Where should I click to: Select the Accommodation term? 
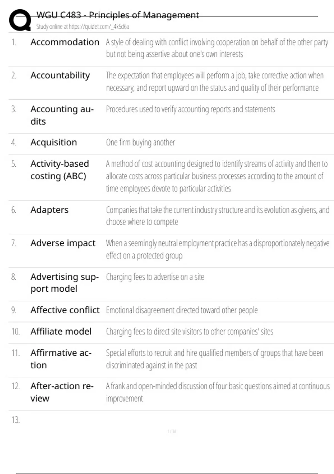pyautogui.click(x=65, y=42)
